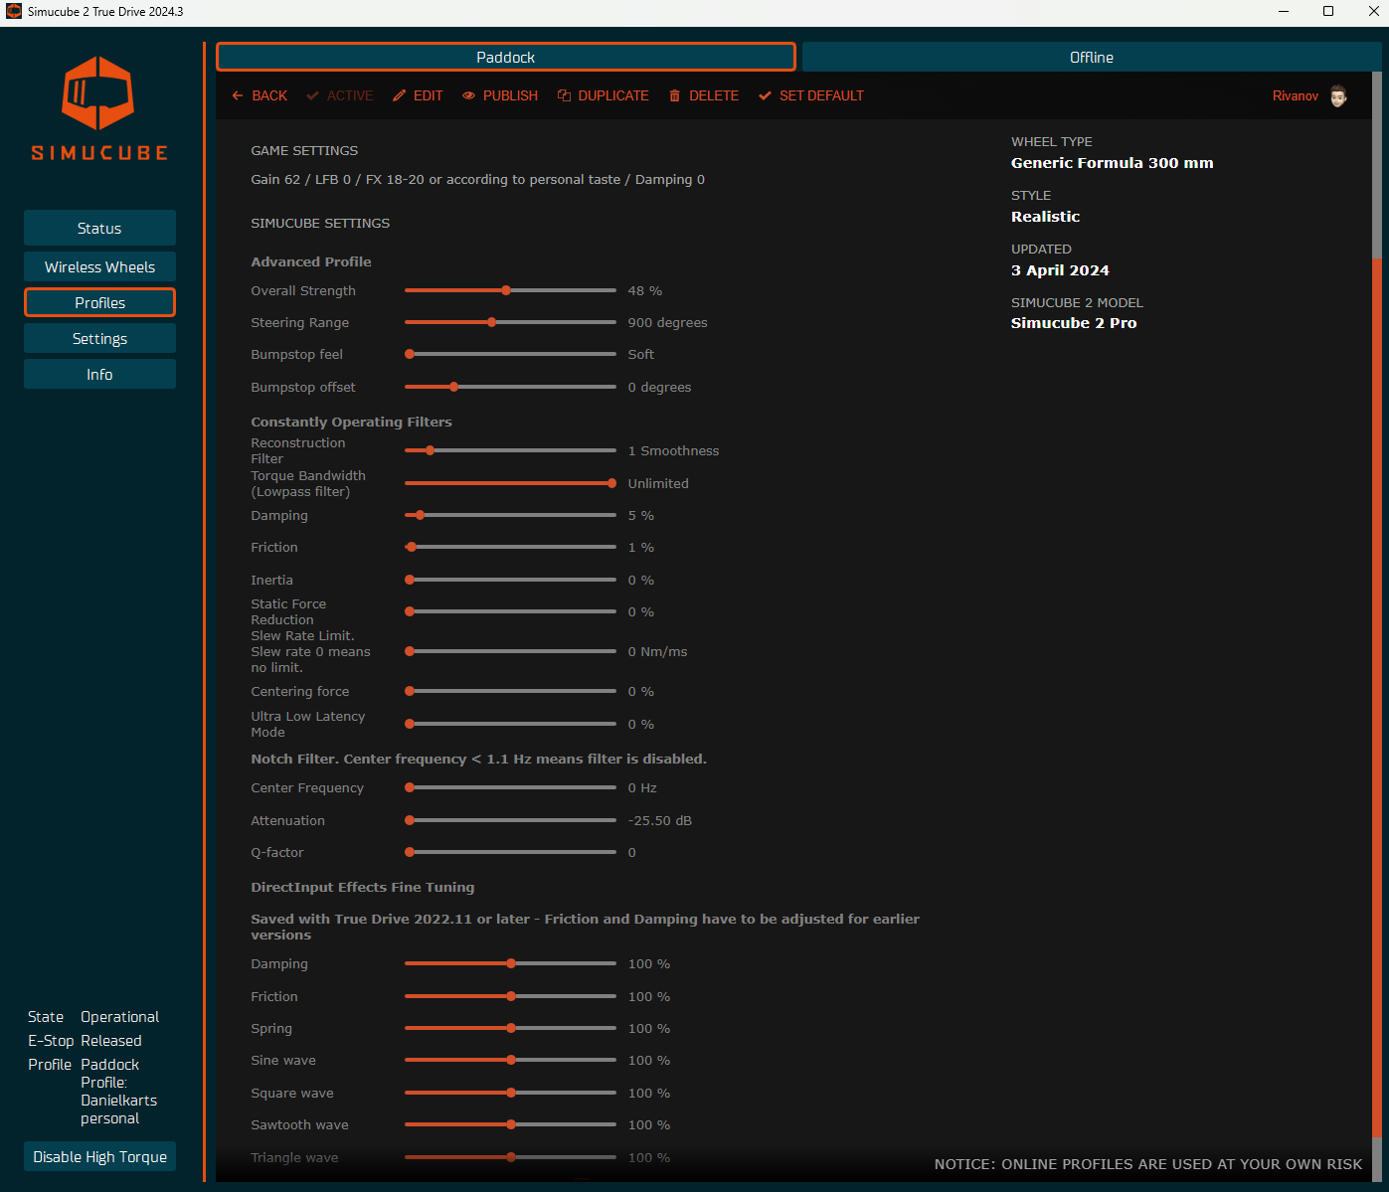This screenshot has height=1192, width=1389.
Task: Click the PUBLISH label
Action: pos(510,95)
